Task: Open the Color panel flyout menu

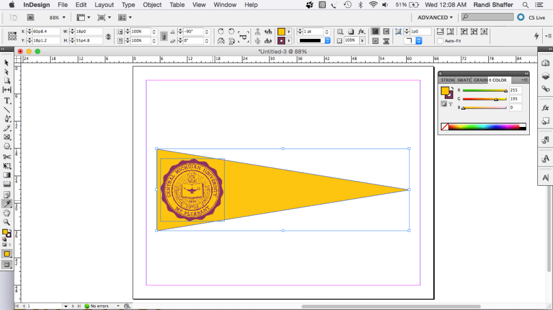Action: click(x=524, y=80)
